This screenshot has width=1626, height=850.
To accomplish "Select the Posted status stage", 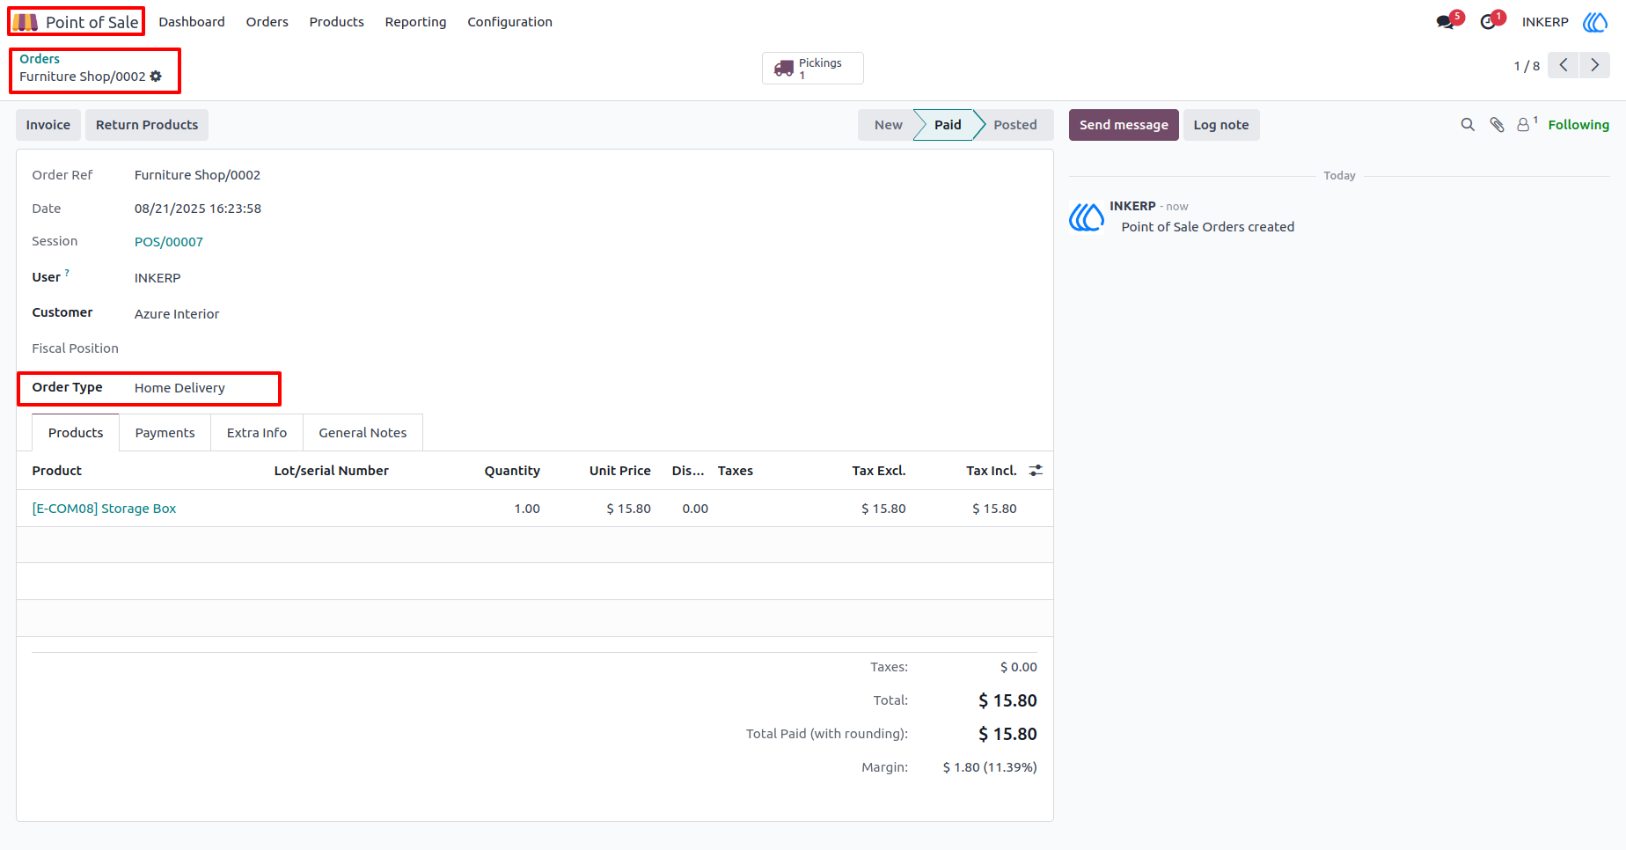I will tap(1015, 125).
